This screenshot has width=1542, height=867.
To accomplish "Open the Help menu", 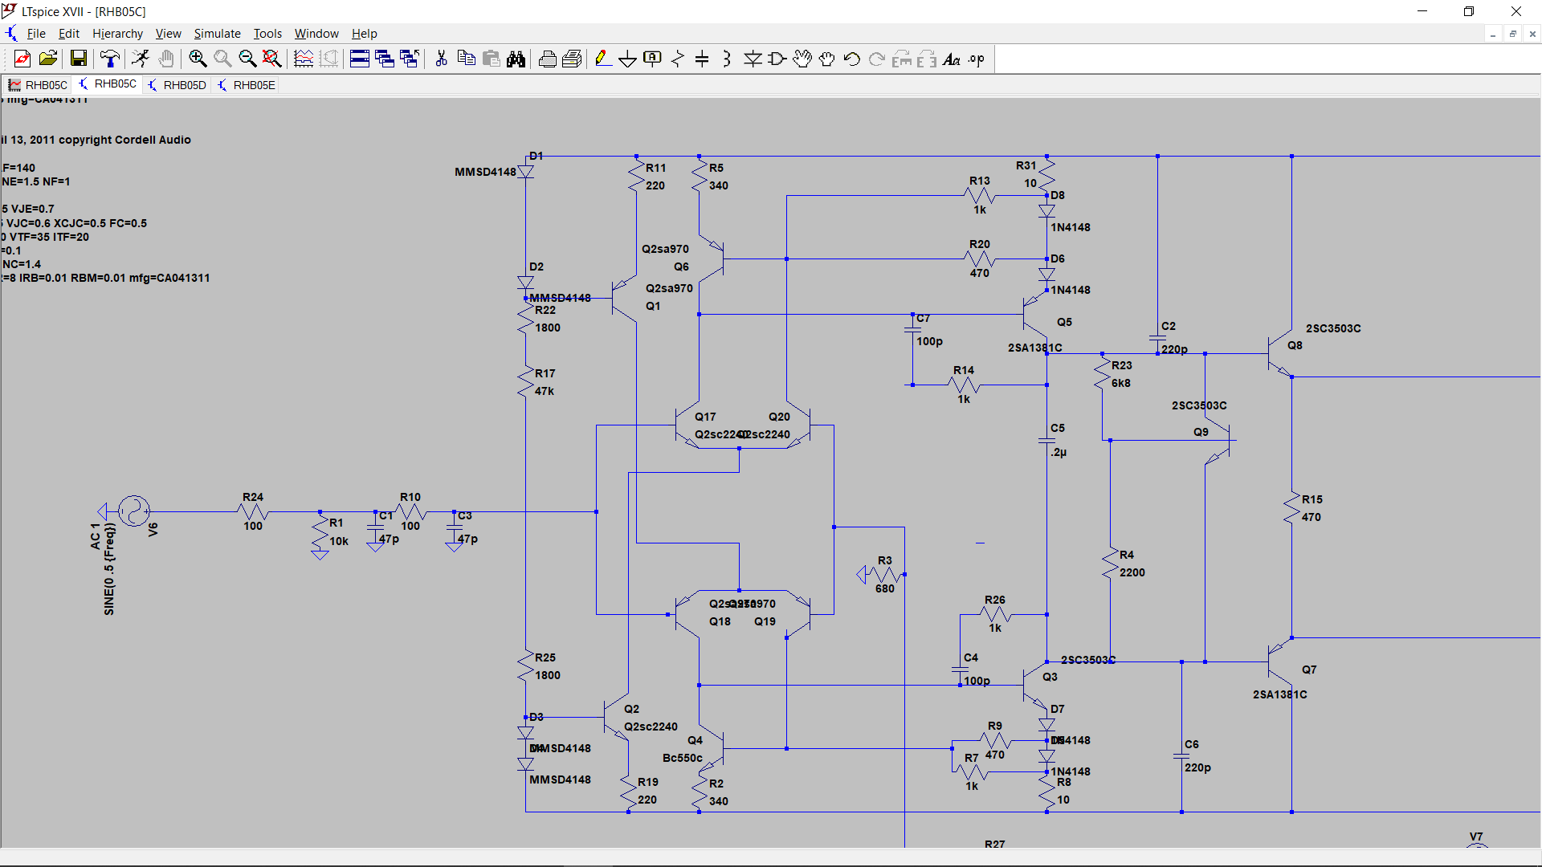I will coord(365,34).
